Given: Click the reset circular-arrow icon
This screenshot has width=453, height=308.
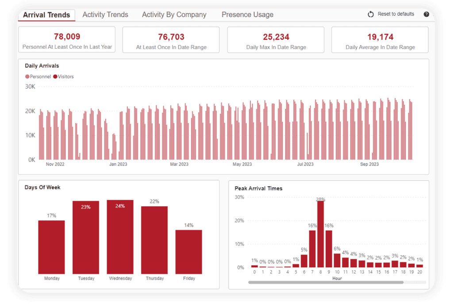Looking at the screenshot, I should [x=371, y=14].
